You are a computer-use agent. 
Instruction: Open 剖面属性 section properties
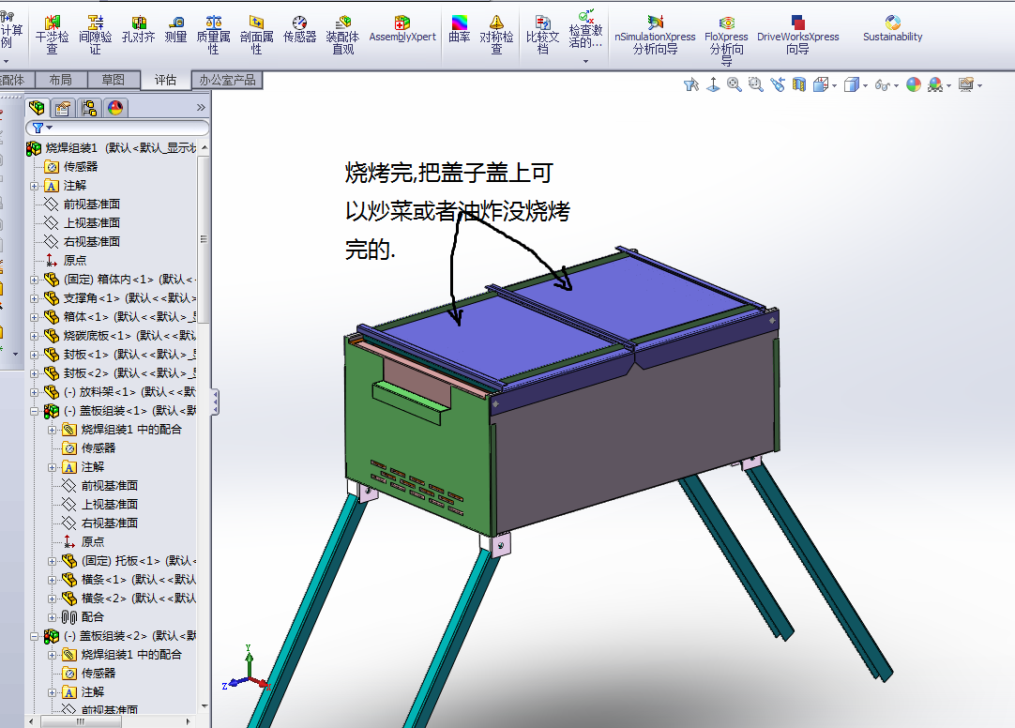(x=256, y=35)
